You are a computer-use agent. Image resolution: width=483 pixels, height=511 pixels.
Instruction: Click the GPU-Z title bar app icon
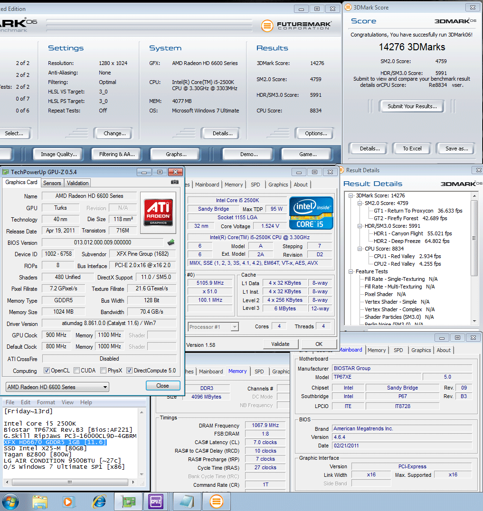click(6, 172)
